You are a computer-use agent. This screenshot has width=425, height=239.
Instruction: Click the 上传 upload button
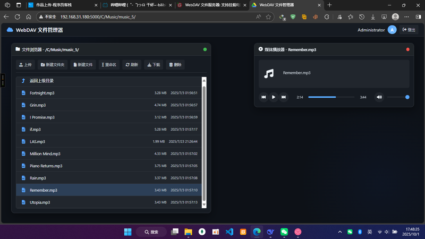point(25,65)
